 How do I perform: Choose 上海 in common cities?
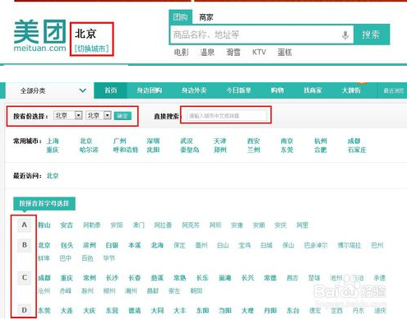point(53,141)
